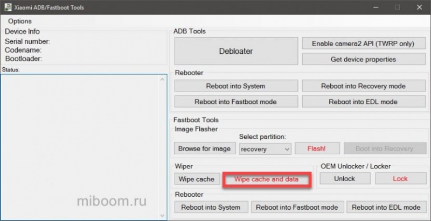Image resolution: width=431 pixels, height=221 pixels.
Task: Click the Bootloader label
Action: click(24, 59)
